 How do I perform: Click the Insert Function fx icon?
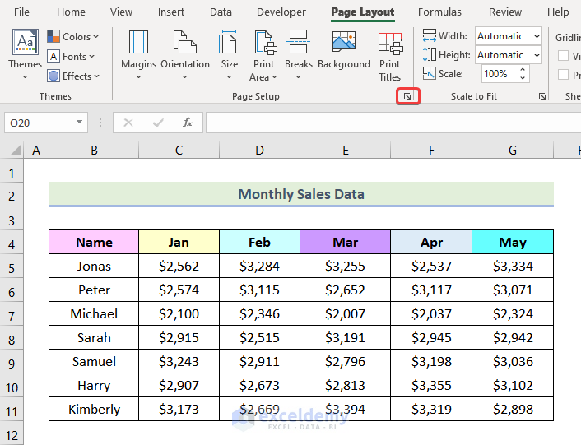tap(188, 123)
